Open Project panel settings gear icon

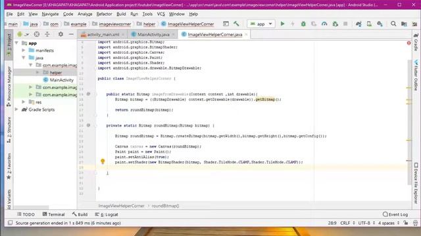point(61,34)
